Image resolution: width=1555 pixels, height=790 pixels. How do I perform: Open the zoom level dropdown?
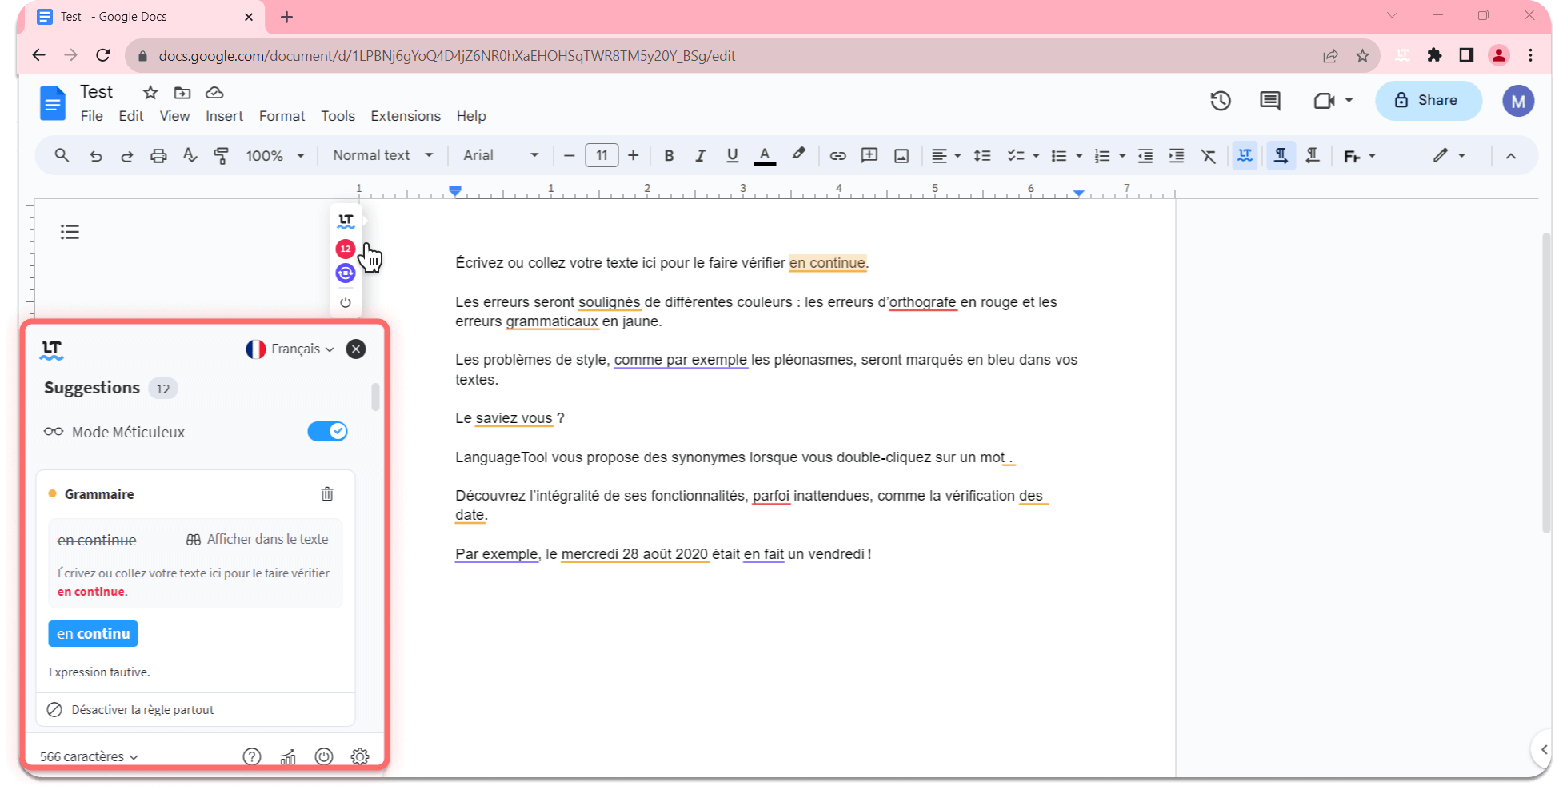[x=275, y=156]
